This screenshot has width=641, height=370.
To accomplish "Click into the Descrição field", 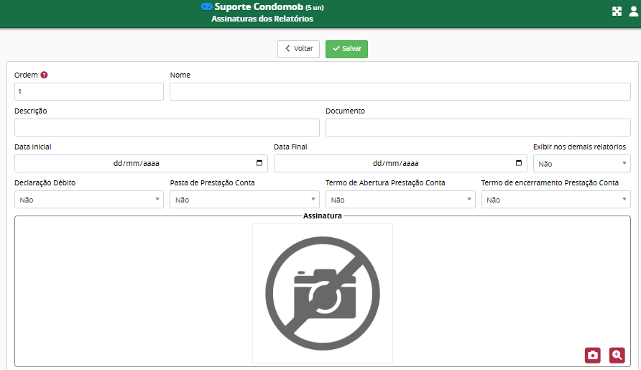I will tap(167, 127).
